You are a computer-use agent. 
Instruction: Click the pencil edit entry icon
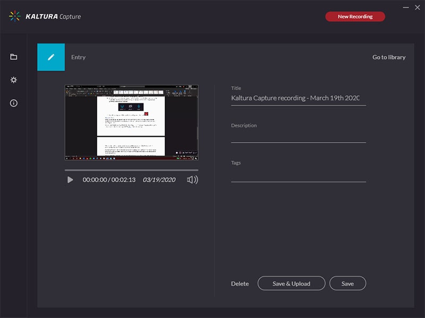click(51, 57)
